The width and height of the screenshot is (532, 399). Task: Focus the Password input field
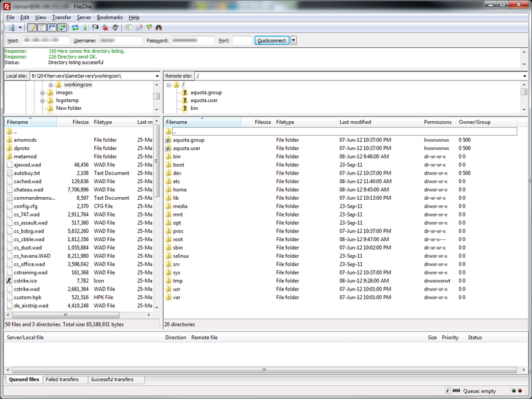click(x=193, y=41)
